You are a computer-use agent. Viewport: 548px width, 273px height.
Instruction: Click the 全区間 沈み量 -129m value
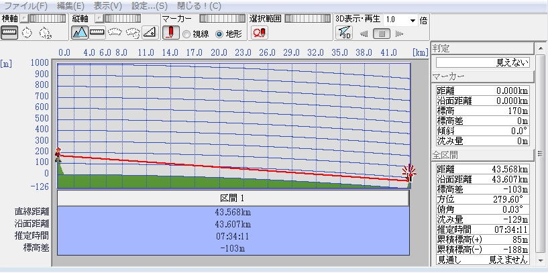coord(516,219)
